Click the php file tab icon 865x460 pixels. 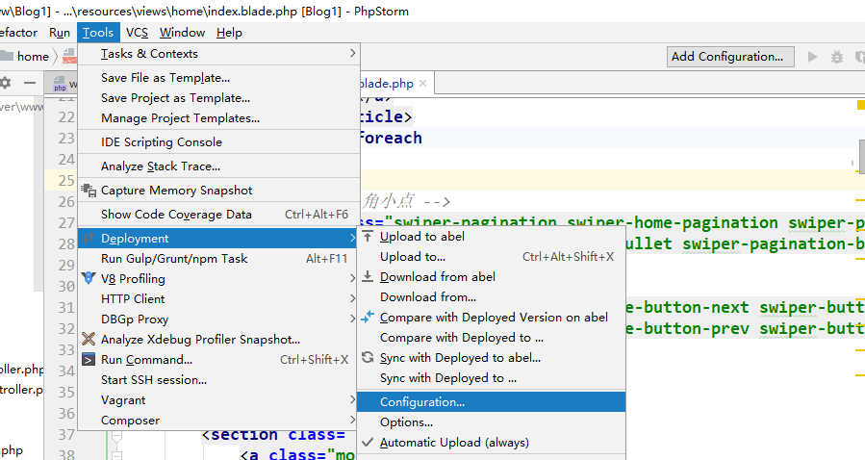[x=60, y=84]
